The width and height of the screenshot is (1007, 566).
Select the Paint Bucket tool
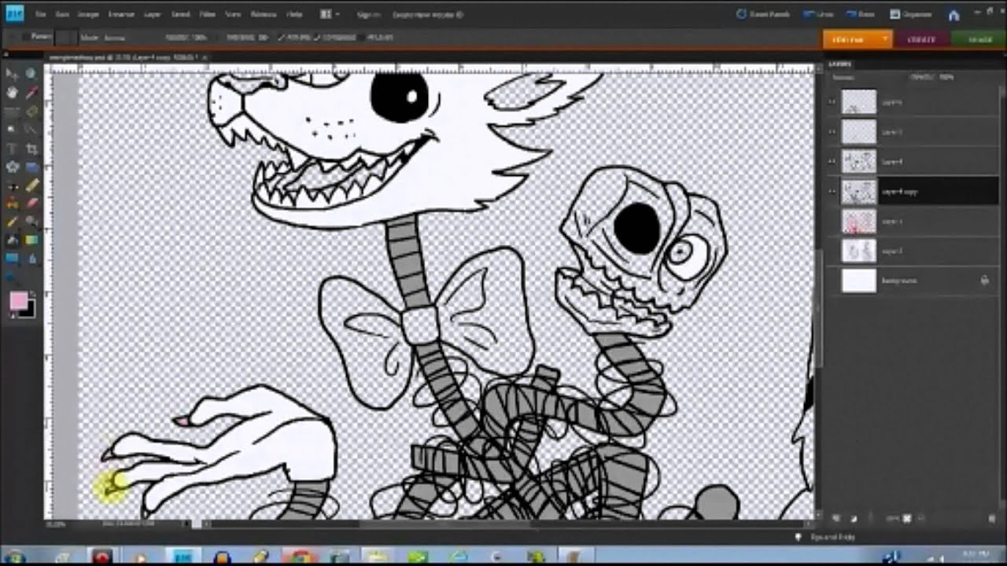(x=12, y=240)
